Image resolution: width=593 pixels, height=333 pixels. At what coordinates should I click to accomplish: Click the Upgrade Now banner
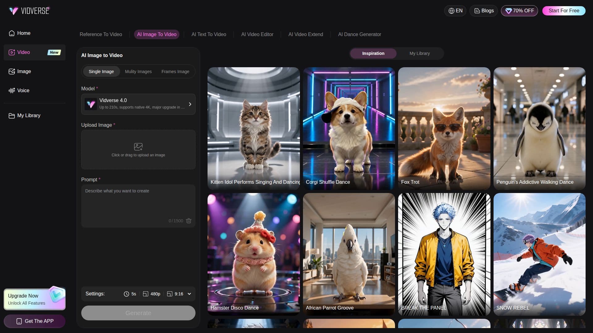35,299
